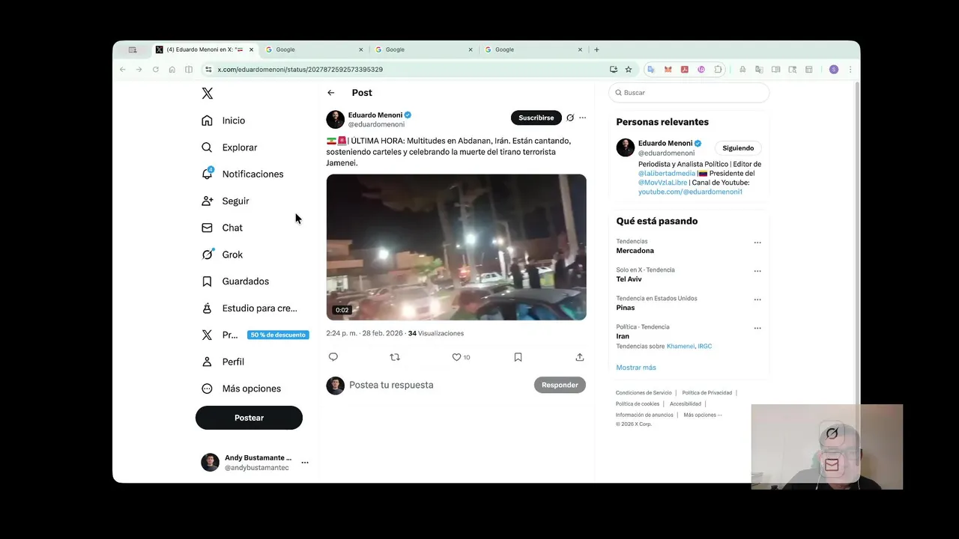
Task: Close the Eduardo Menoni en X tab
Action: click(251, 50)
